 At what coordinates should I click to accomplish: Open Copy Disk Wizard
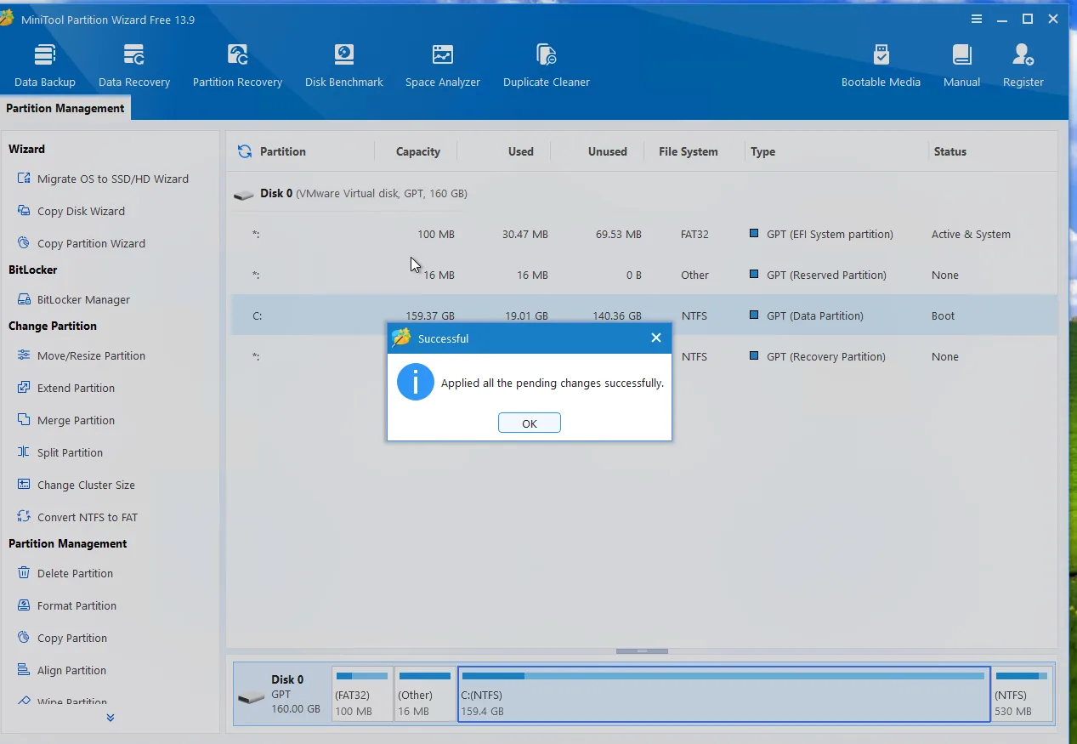click(71, 211)
